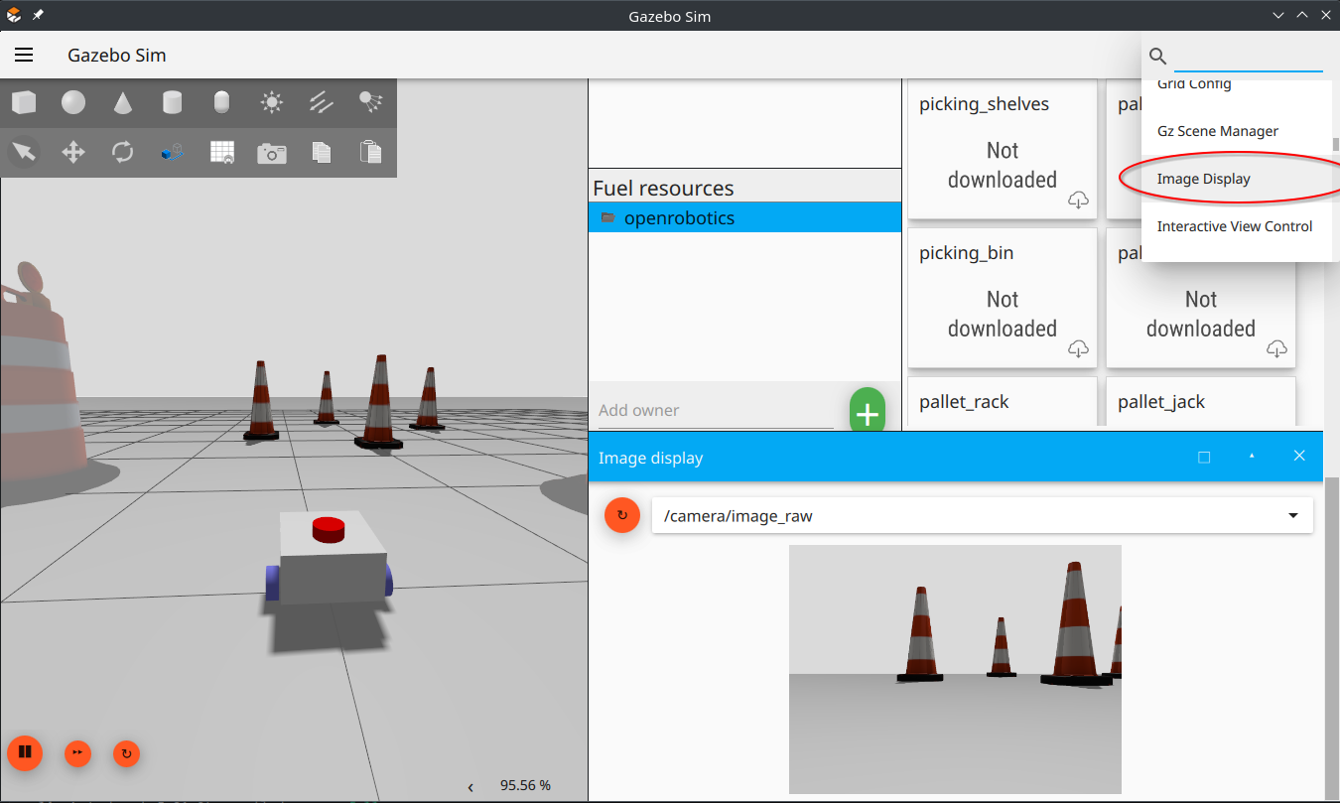The width and height of the screenshot is (1340, 803).
Task: Click the Add owner text field
Action: 715,410
